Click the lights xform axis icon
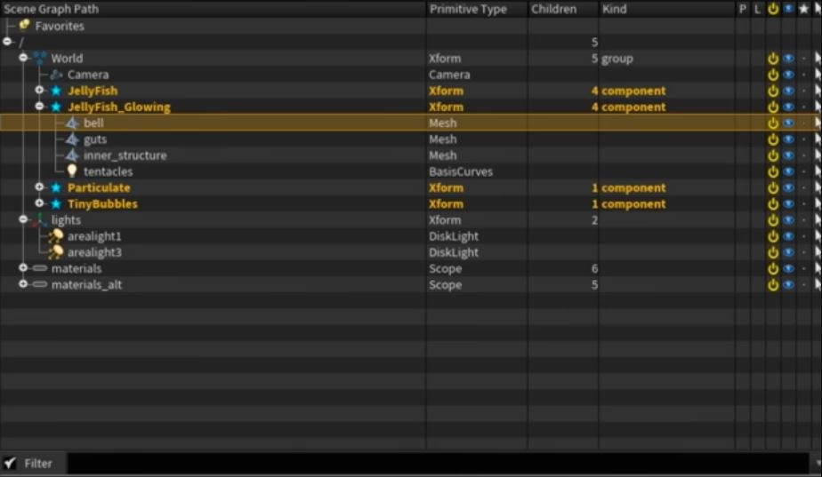Viewport: 822px width, 477px height. point(39,220)
